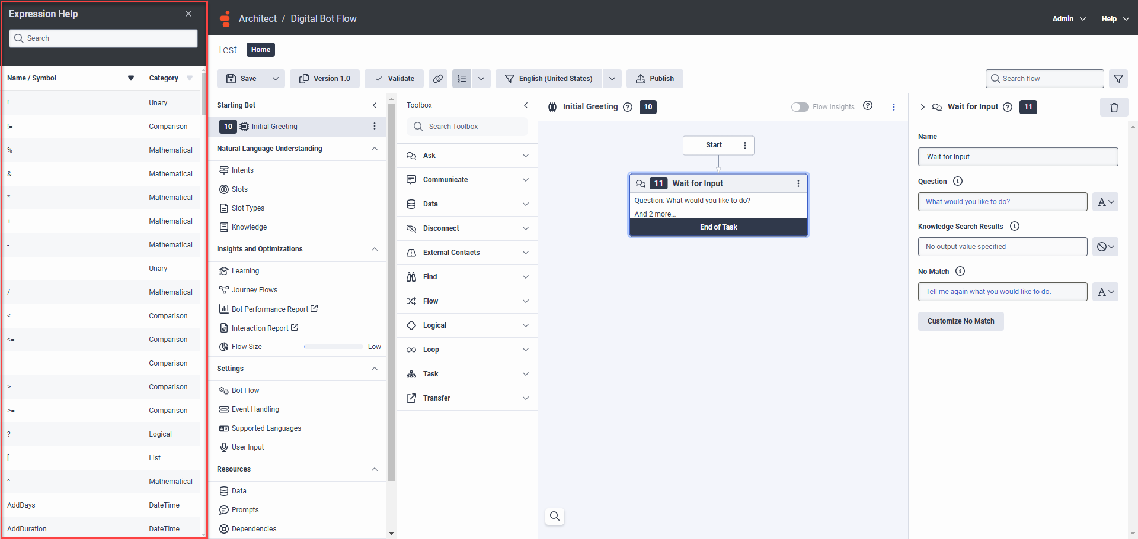
Task: Click the Flow Size indicator bar
Action: point(333,347)
